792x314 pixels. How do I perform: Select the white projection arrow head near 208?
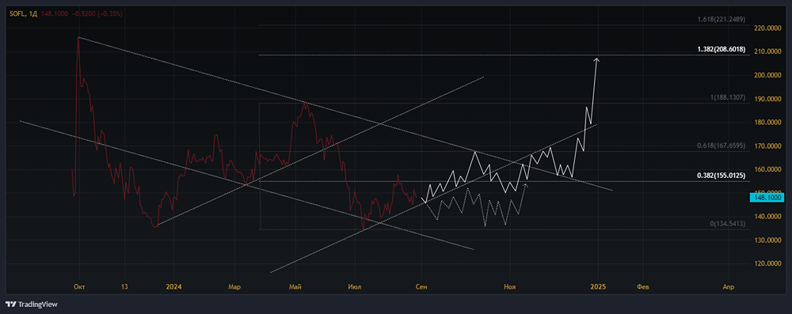point(597,61)
